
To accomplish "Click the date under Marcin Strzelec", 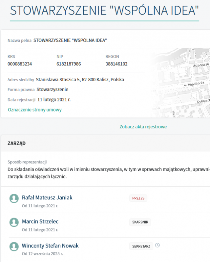I will click(x=40, y=230).
